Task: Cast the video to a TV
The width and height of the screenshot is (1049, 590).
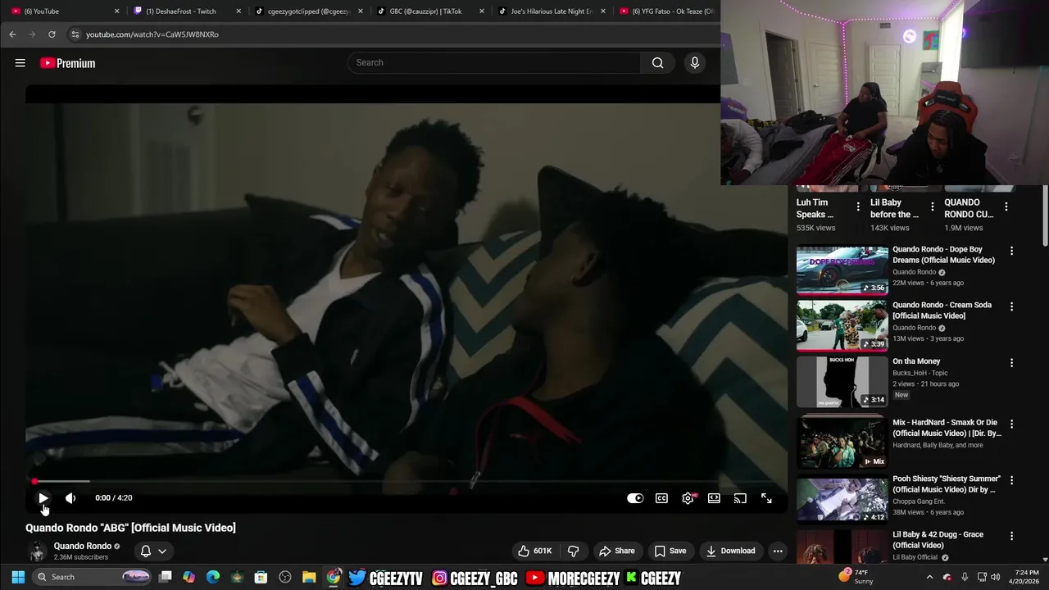Action: pos(740,498)
